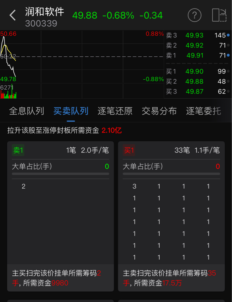Tap the grey dot beside 买1 volume 99
Viewport: 232px width, 302px height.
[x=228, y=71]
